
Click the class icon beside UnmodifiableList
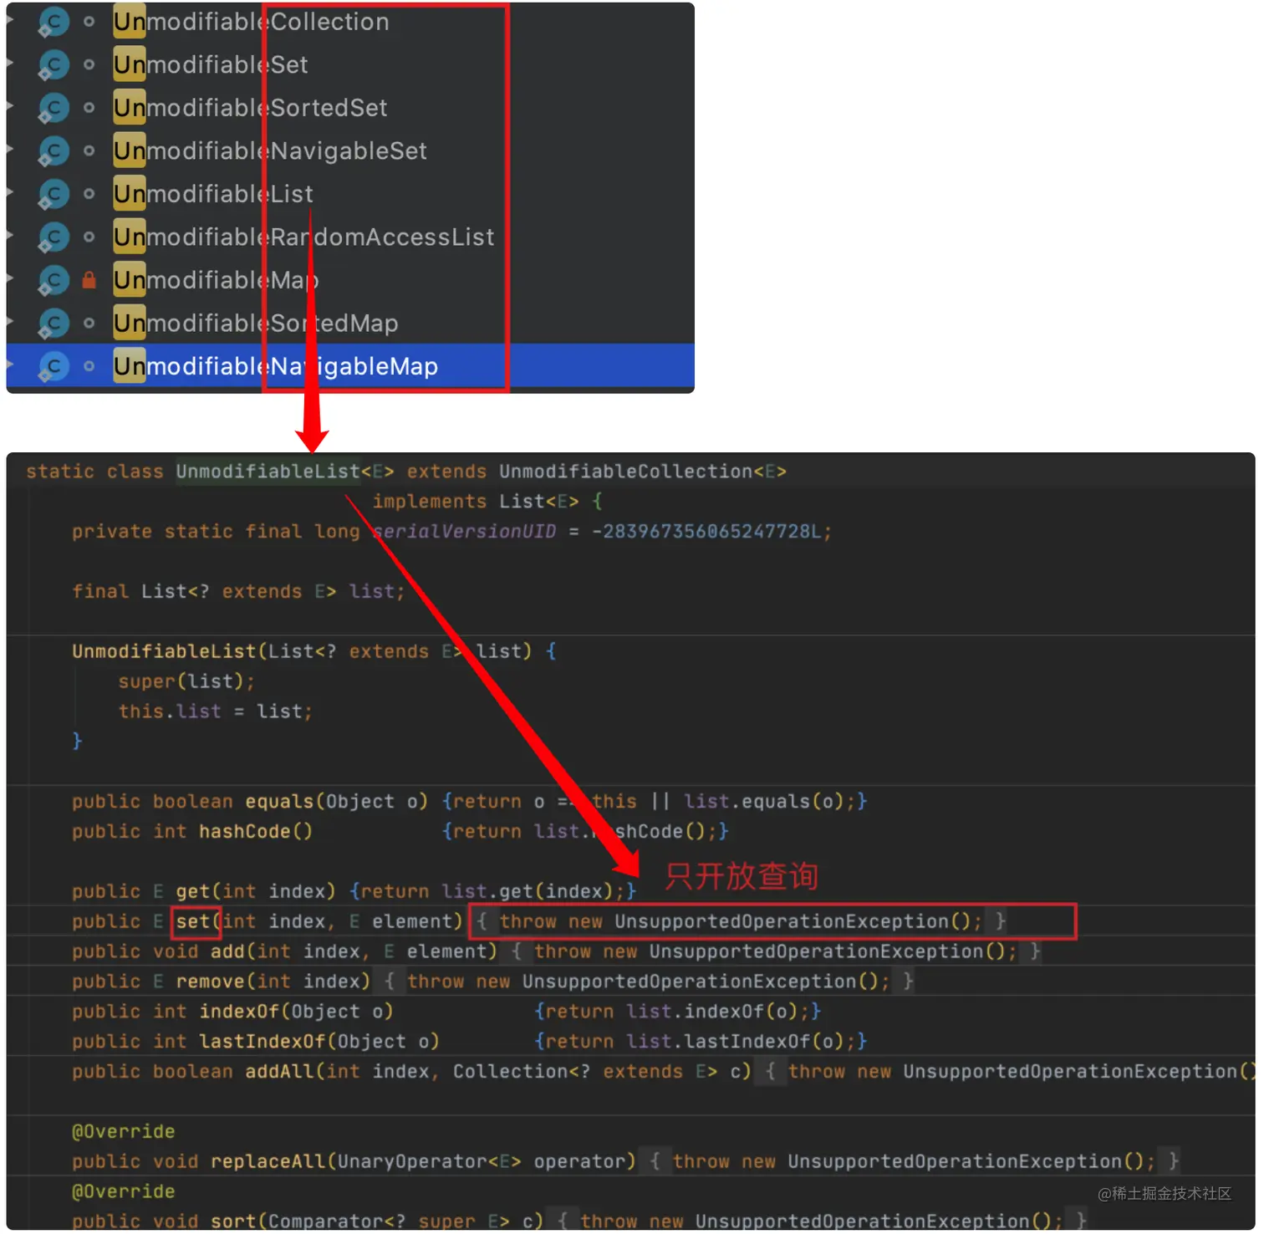point(54,194)
